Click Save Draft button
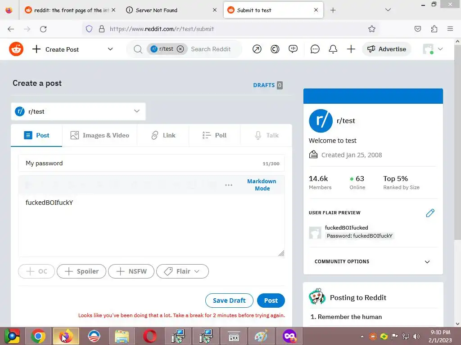 pos(229,301)
